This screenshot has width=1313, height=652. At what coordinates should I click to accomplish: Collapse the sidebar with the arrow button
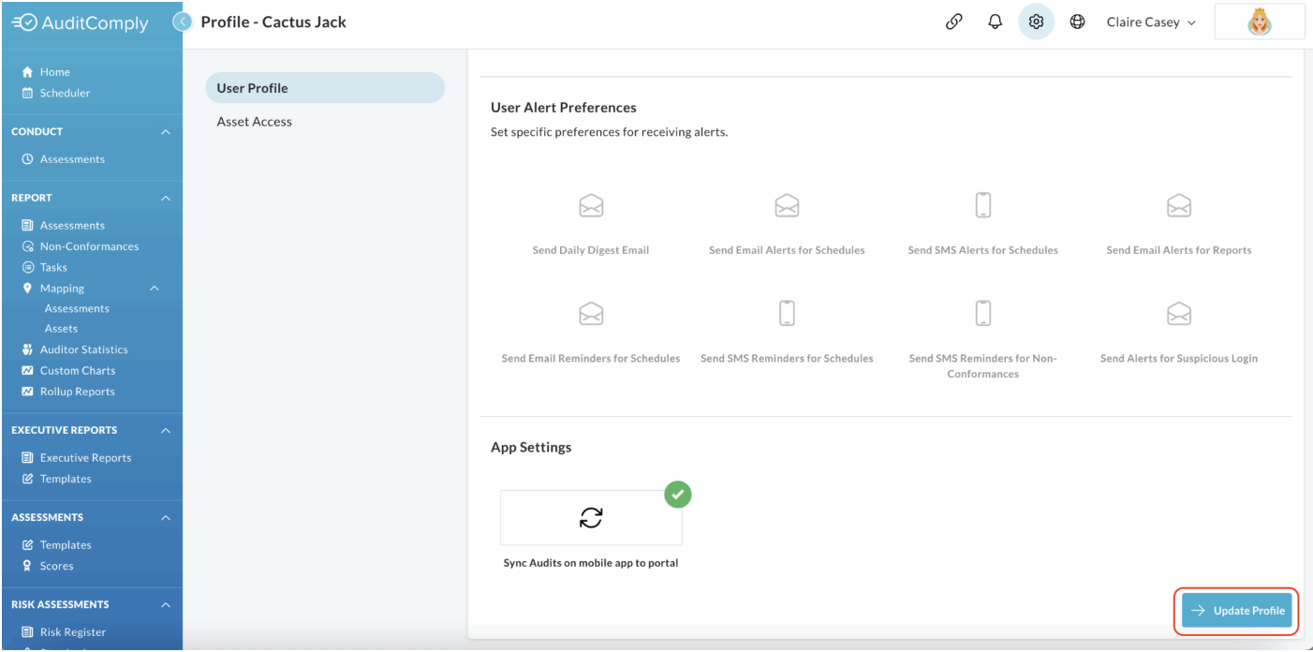(184, 22)
